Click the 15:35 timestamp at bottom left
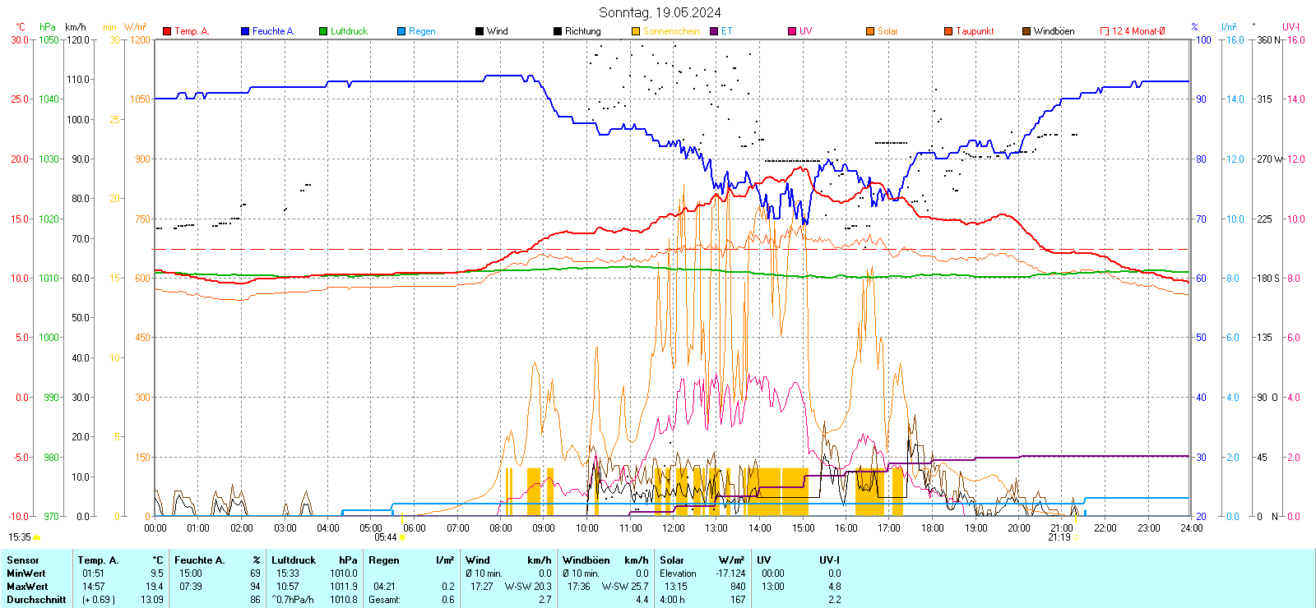Image resolution: width=1316 pixels, height=608 pixels. tap(20, 537)
